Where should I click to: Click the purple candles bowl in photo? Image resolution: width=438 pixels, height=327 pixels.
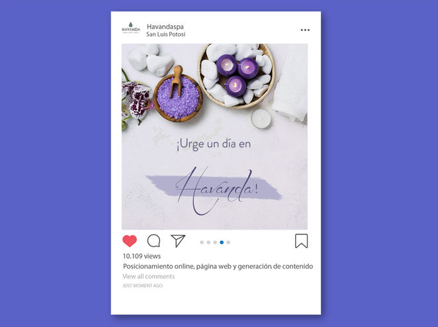(x=236, y=75)
